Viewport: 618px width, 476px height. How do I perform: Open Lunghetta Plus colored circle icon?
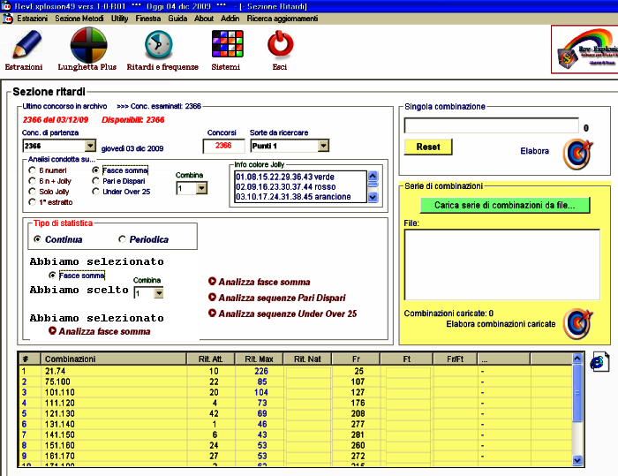(88, 44)
